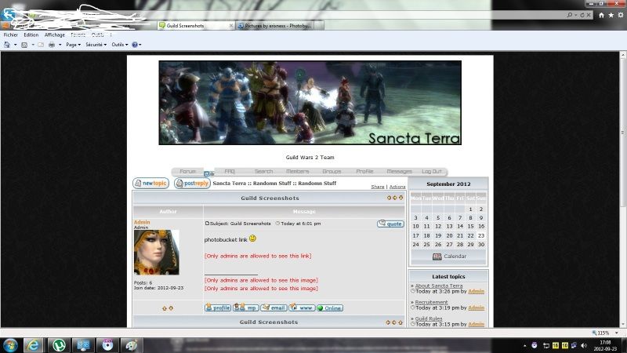The width and height of the screenshot is (627, 353).
Task: Open a new blank browser tab
Action: click(319, 26)
